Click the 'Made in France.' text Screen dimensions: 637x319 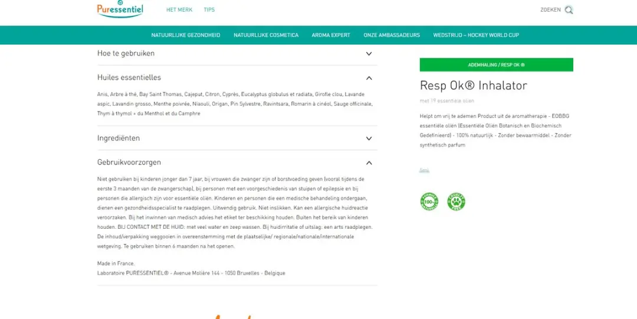[116, 264]
